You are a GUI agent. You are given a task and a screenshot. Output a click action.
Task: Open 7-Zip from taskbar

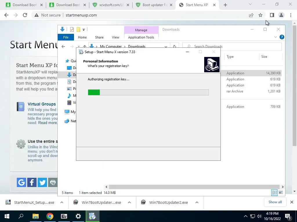[64, 216]
